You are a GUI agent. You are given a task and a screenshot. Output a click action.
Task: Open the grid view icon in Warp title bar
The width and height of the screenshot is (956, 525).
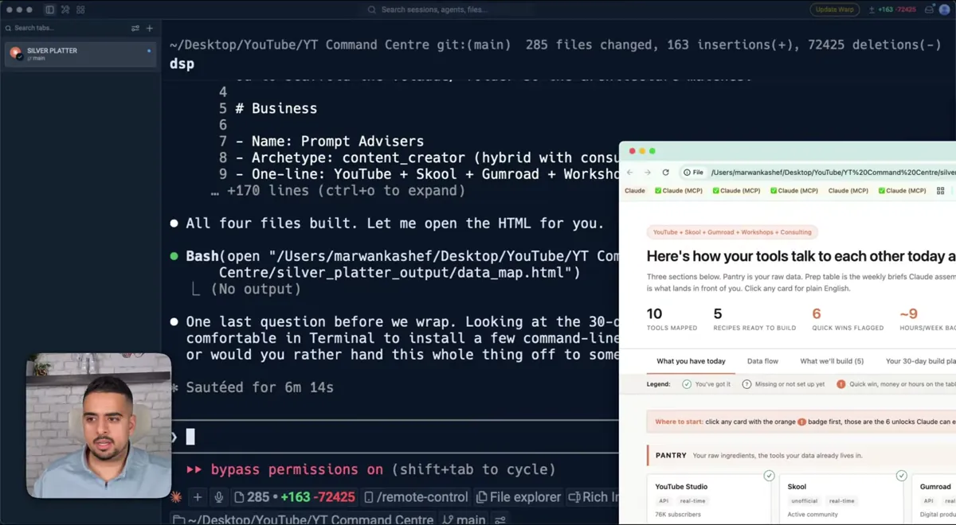click(x=80, y=10)
